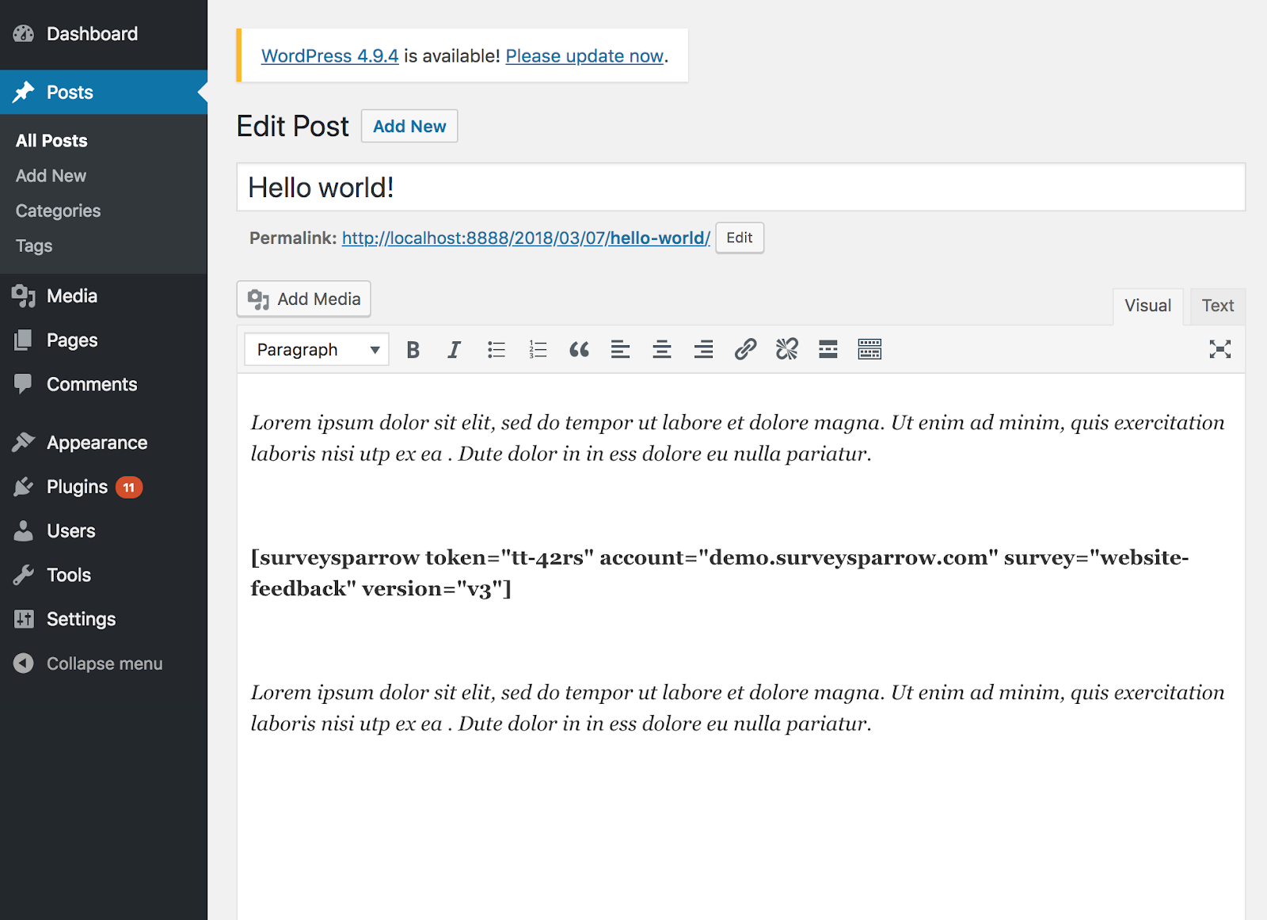Apply blockquote formatting
Viewport: 1267px width, 920px height.
click(579, 350)
